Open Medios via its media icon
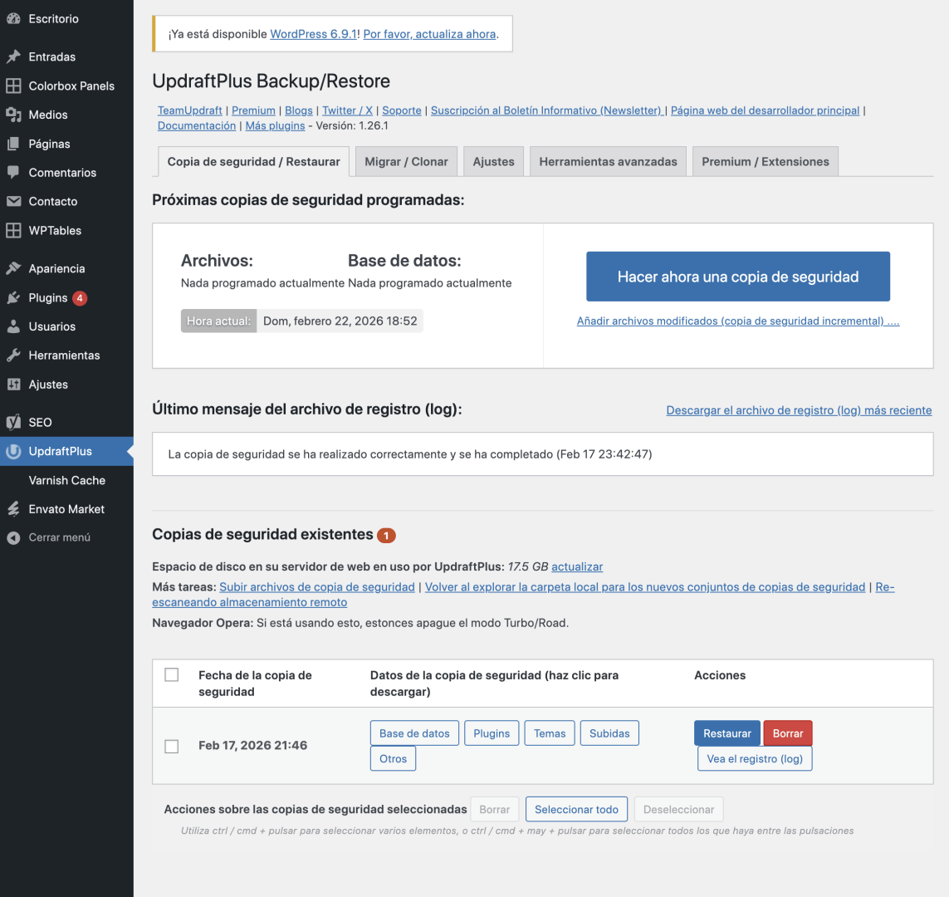The height and width of the screenshot is (897, 949). (13, 115)
